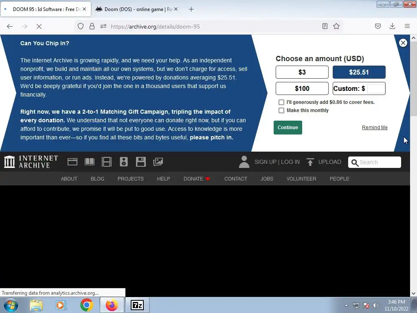Click the Custom amount input field

pos(376,88)
